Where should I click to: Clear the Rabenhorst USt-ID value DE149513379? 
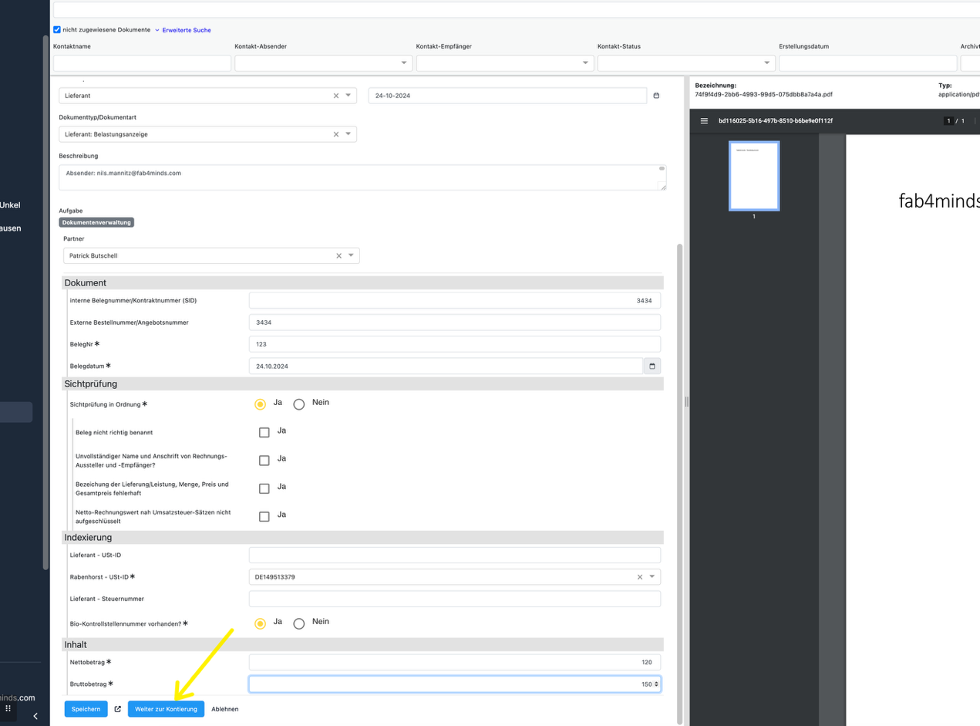[x=639, y=577]
